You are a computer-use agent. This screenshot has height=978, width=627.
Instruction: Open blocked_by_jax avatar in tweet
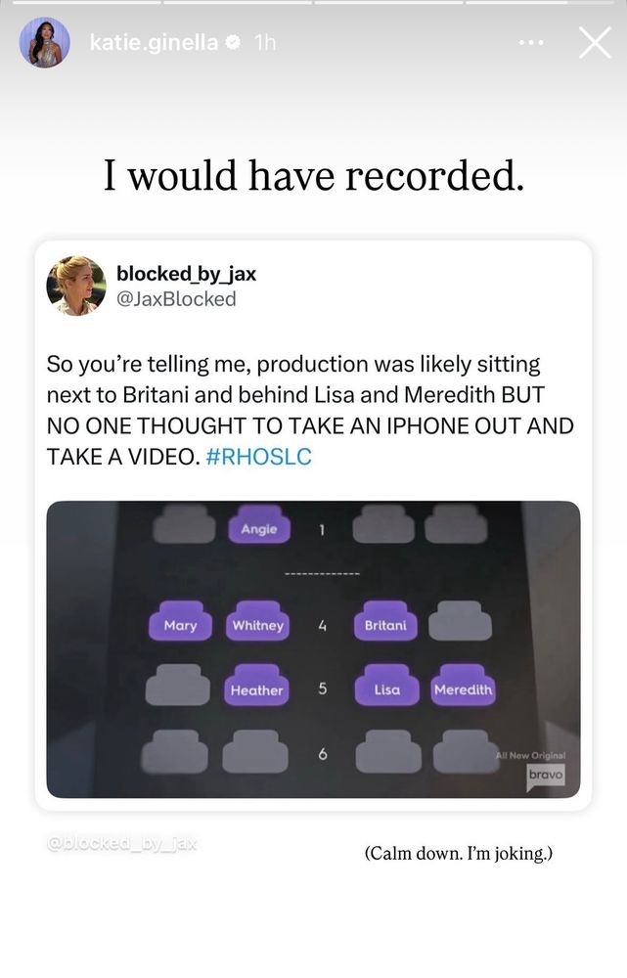tap(76, 286)
